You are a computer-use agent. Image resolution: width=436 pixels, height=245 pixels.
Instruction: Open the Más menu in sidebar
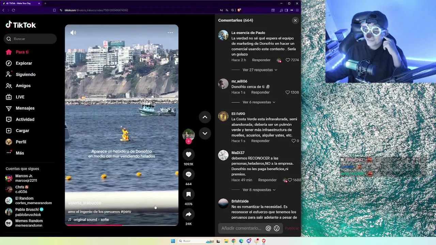click(x=15, y=153)
